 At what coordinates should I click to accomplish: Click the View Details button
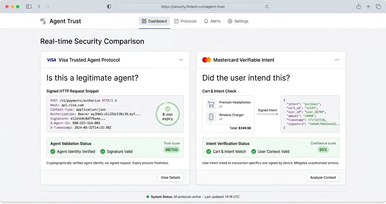tap(171, 177)
